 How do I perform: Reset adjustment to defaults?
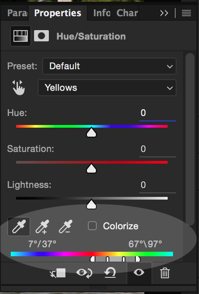[x=110, y=272]
